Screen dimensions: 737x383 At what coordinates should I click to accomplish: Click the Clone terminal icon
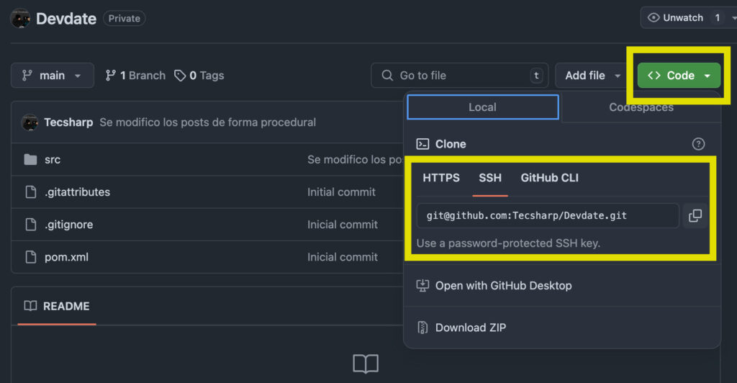coord(422,144)
